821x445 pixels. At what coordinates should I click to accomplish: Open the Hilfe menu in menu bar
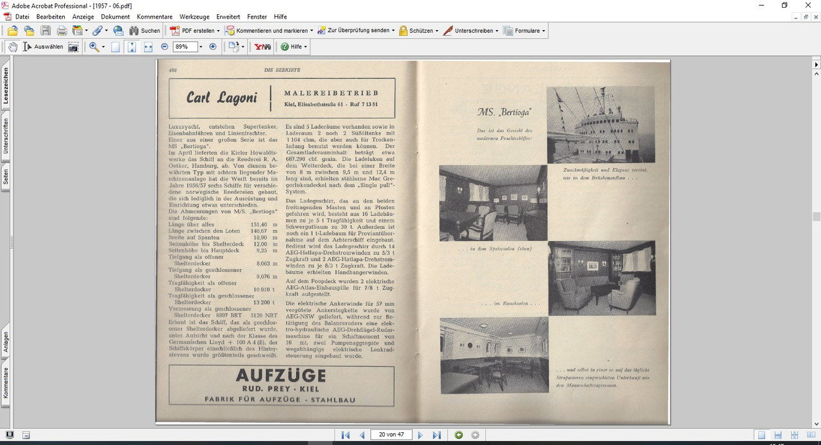click(x=280, y=17)
